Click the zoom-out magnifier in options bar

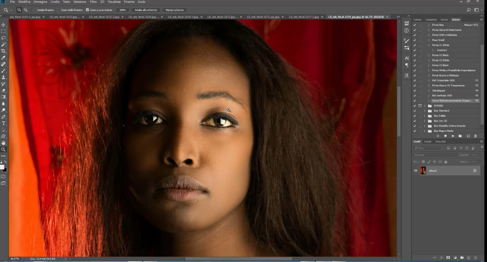point(26,10)
